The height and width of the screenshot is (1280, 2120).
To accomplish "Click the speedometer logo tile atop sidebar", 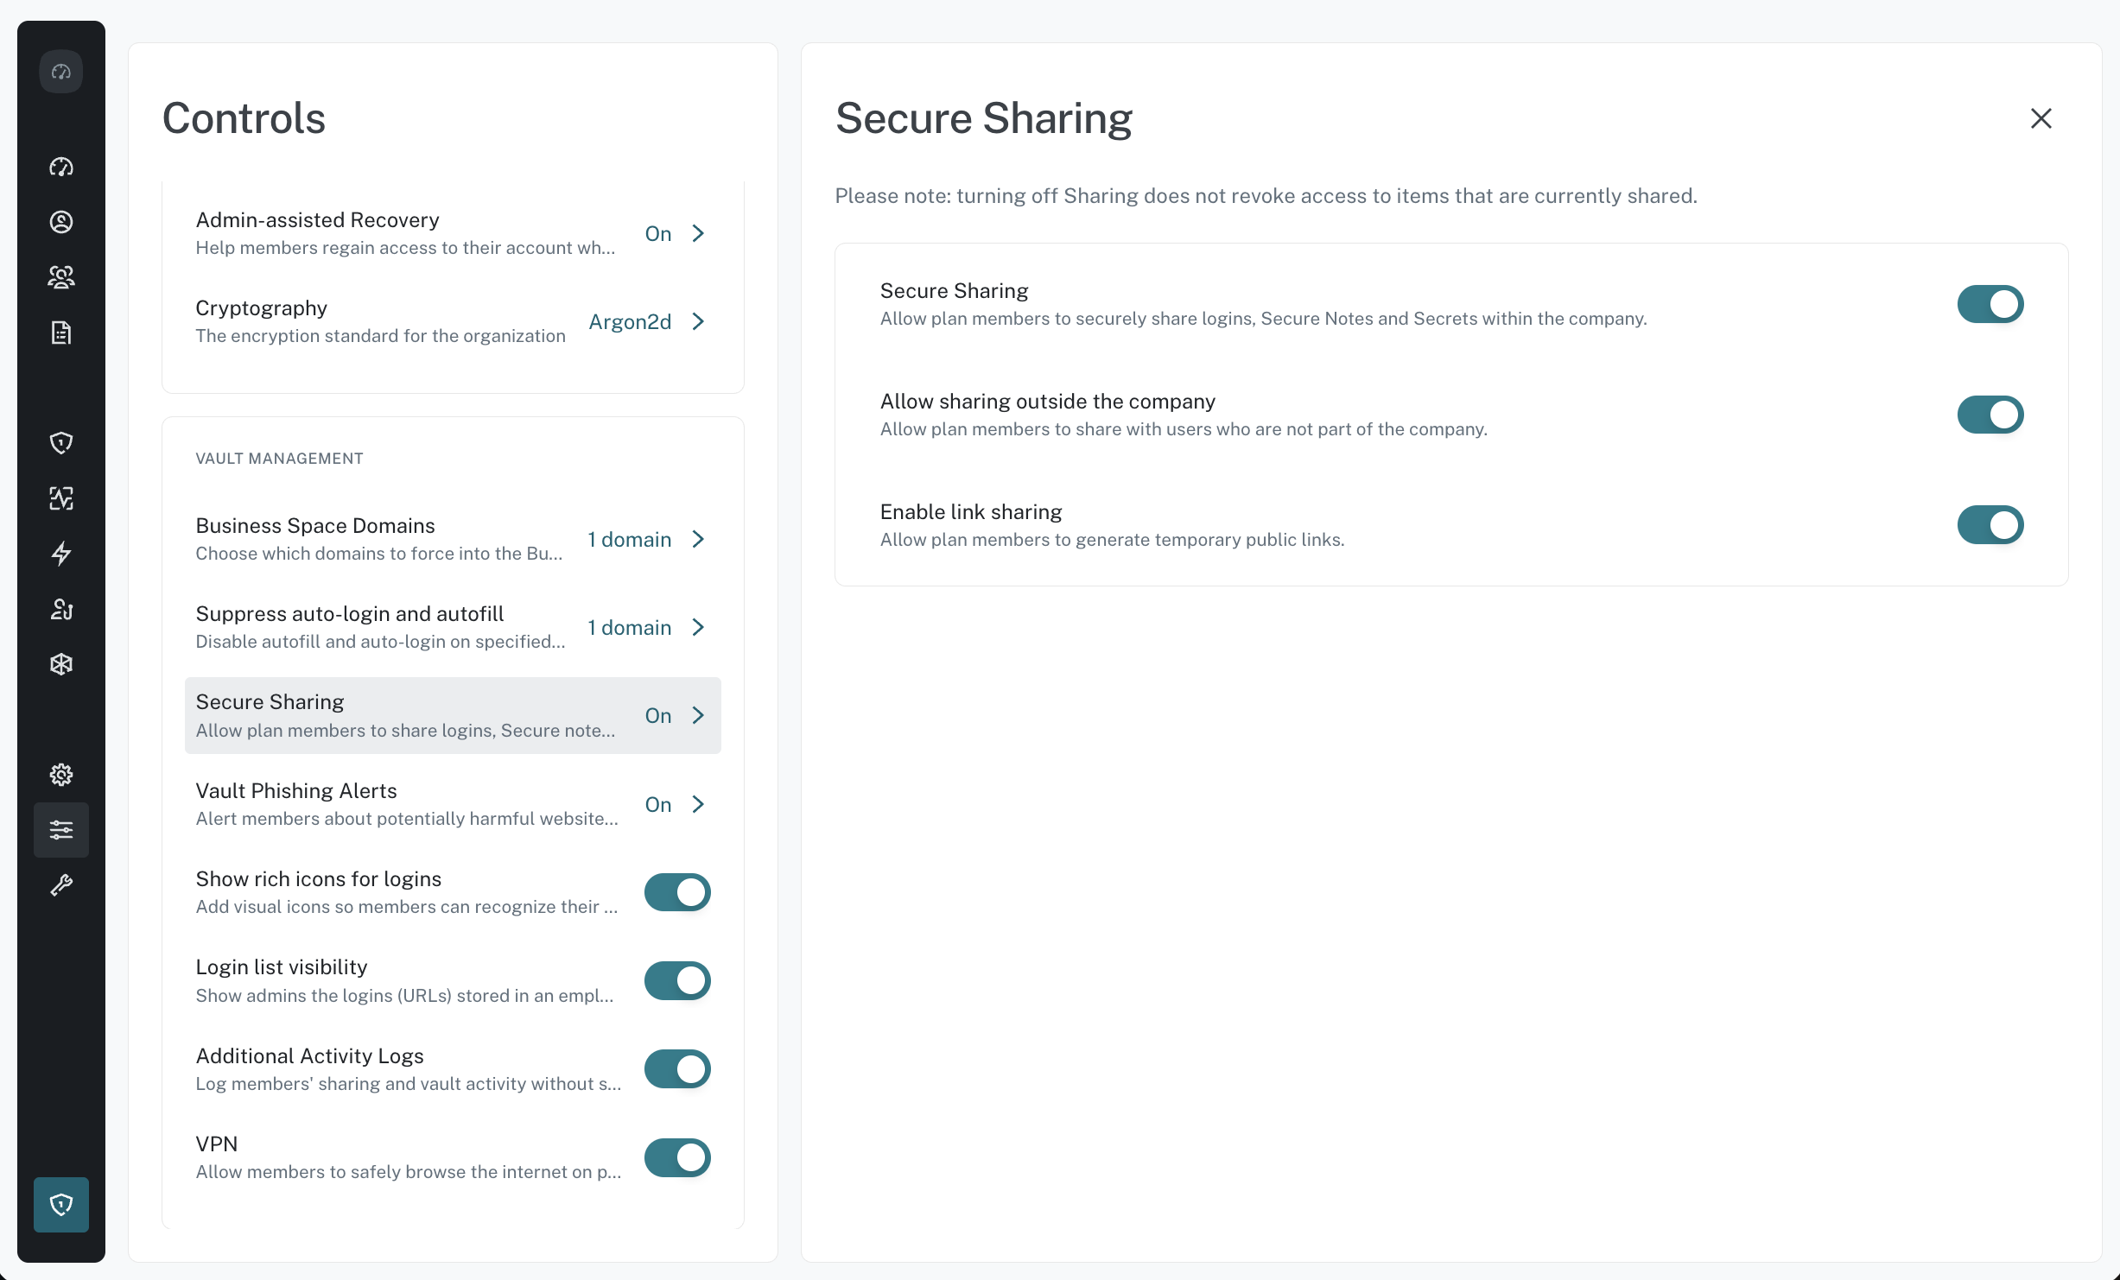I will [61, 72].
